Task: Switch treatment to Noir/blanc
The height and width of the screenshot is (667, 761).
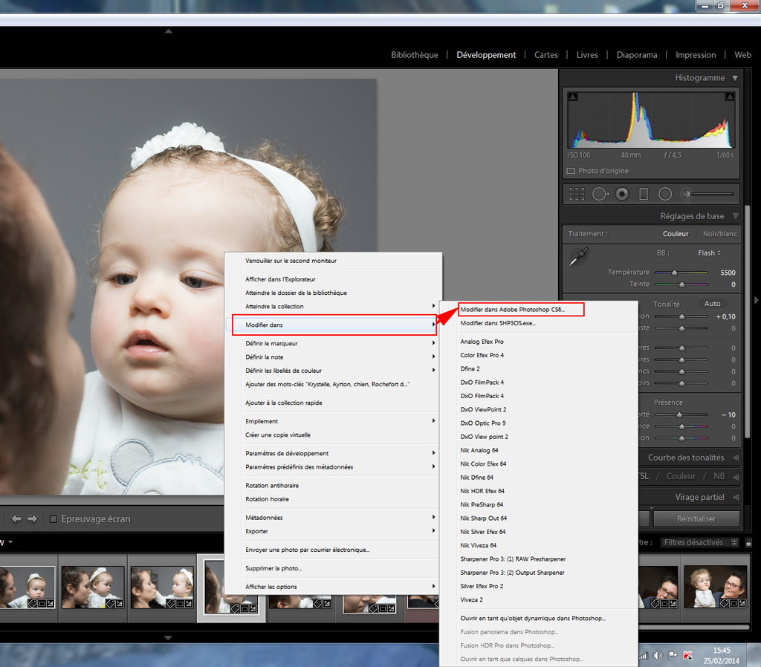Action: pos(719,234)
